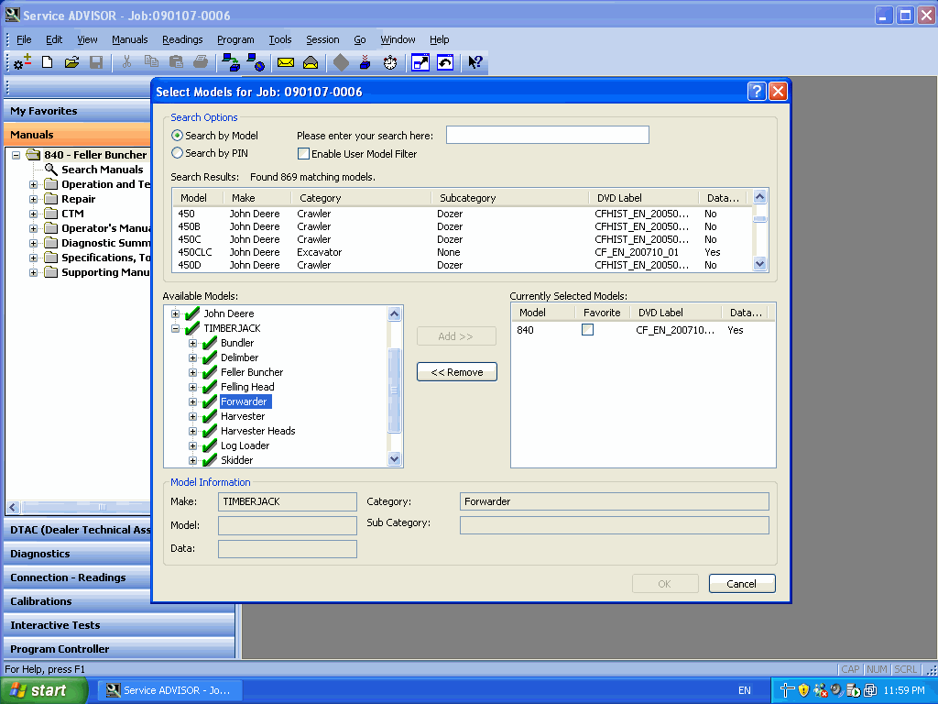Select the Search by PIN radio button
Viewport: 938px width, 704px height.
tap(175, 152)
